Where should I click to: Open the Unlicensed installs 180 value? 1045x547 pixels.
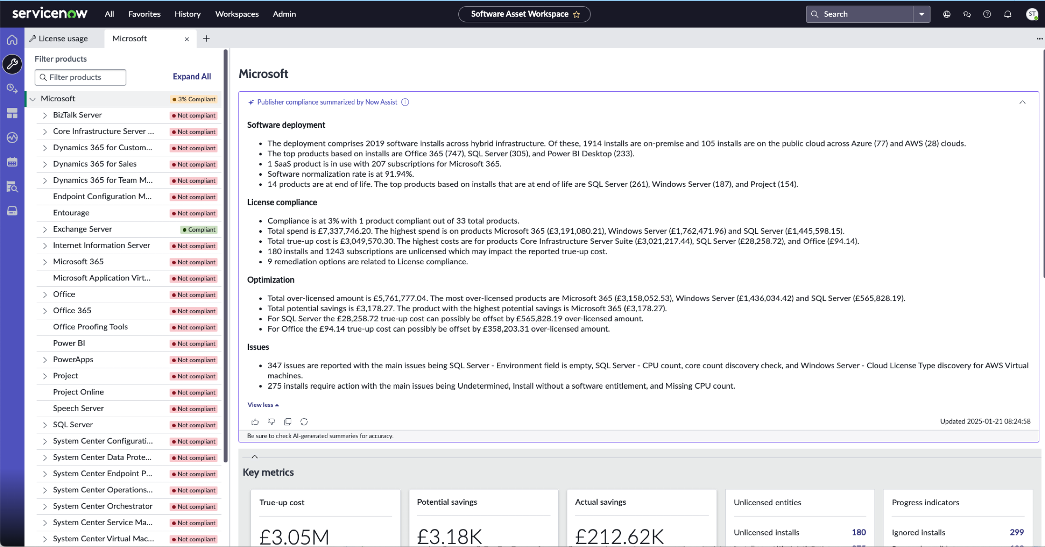[859, 532]
